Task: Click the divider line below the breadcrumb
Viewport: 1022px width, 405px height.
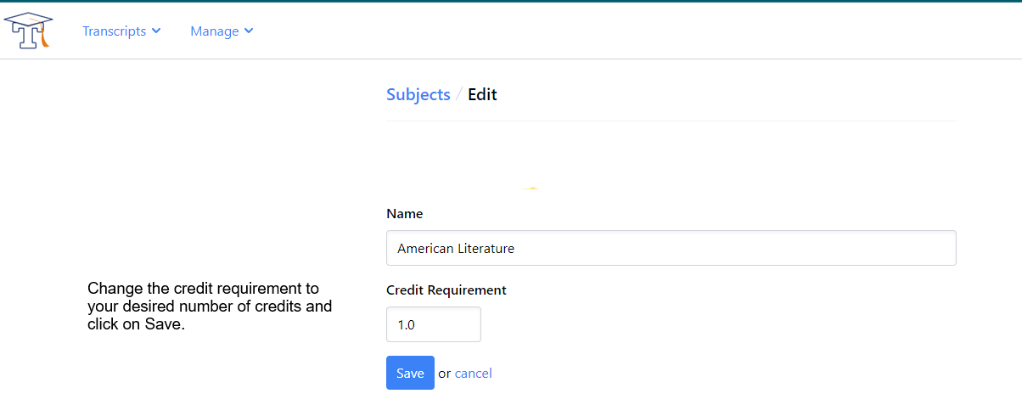Action: 671,121
